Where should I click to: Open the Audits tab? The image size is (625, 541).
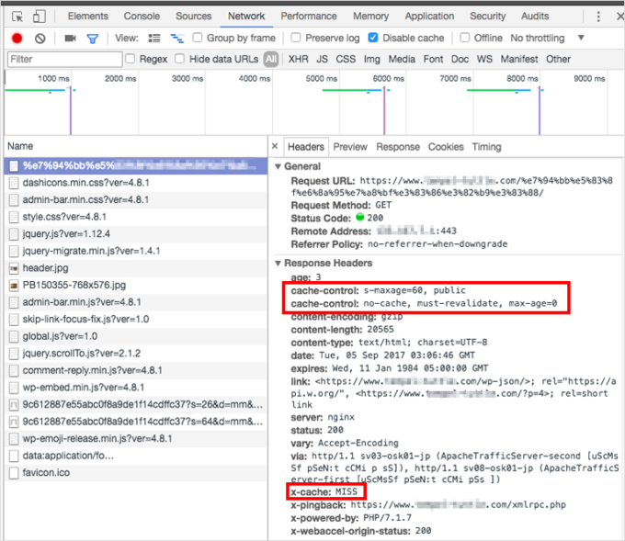click(535, 17)
